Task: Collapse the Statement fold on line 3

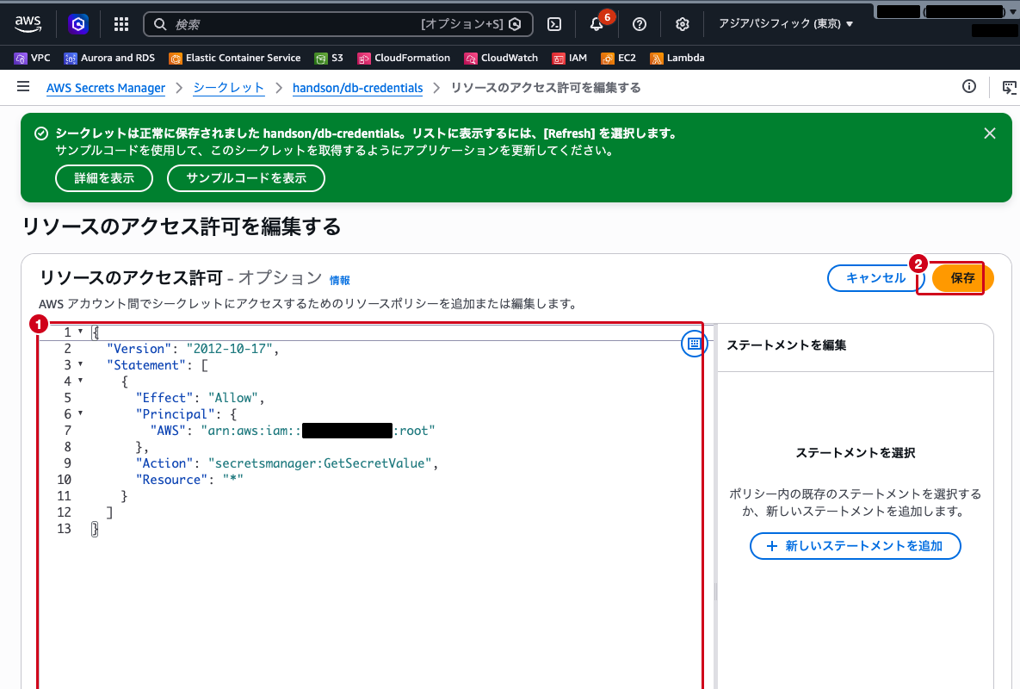Action: (x=81, y=364)
